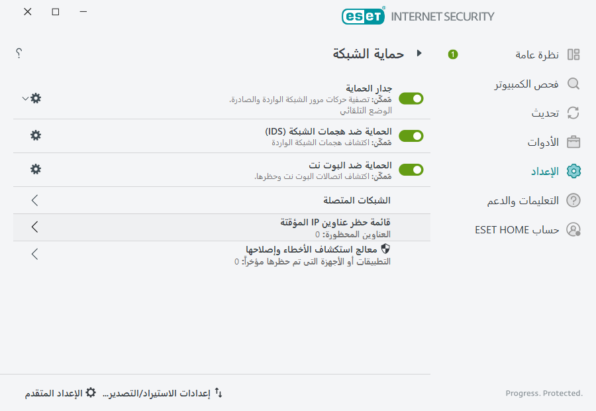Screen dimensions: 596x411
Task: Open Import/export settings
Action: [162, 392]
